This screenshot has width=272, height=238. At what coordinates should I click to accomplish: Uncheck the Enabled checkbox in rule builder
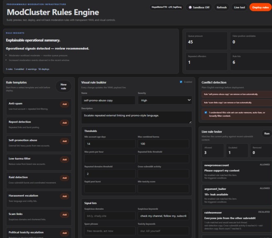tap(181, 82)
